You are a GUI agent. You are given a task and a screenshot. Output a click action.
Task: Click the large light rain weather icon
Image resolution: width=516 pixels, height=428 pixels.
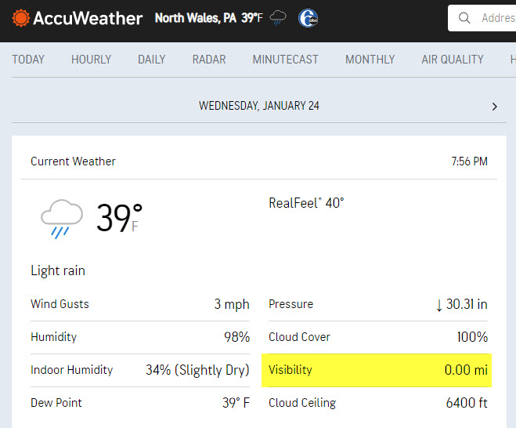coord(62,219)
